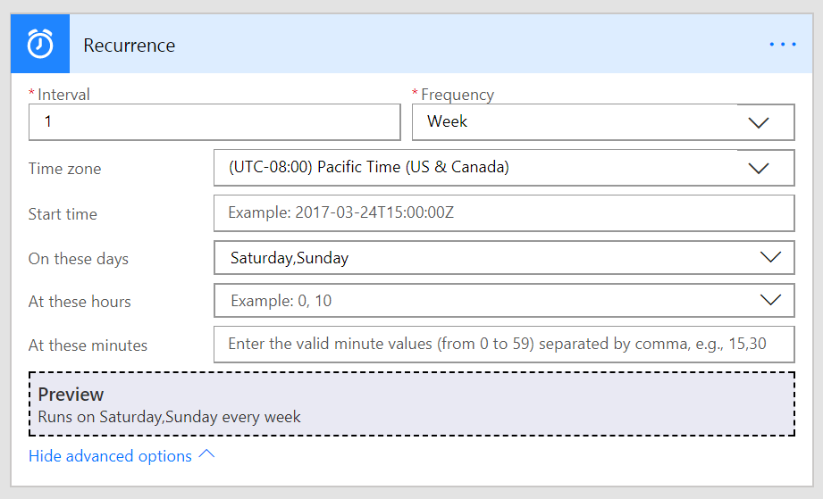
Task: Open the Saturday,Sunday days dropdown
Action: [483, 258]
